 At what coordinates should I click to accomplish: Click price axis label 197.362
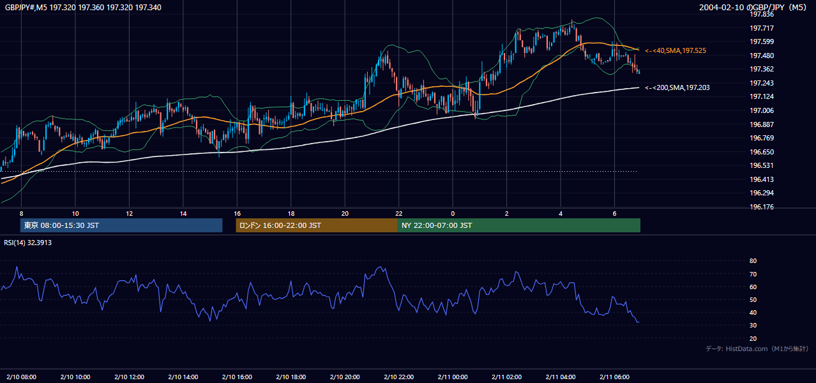(761, 70)
